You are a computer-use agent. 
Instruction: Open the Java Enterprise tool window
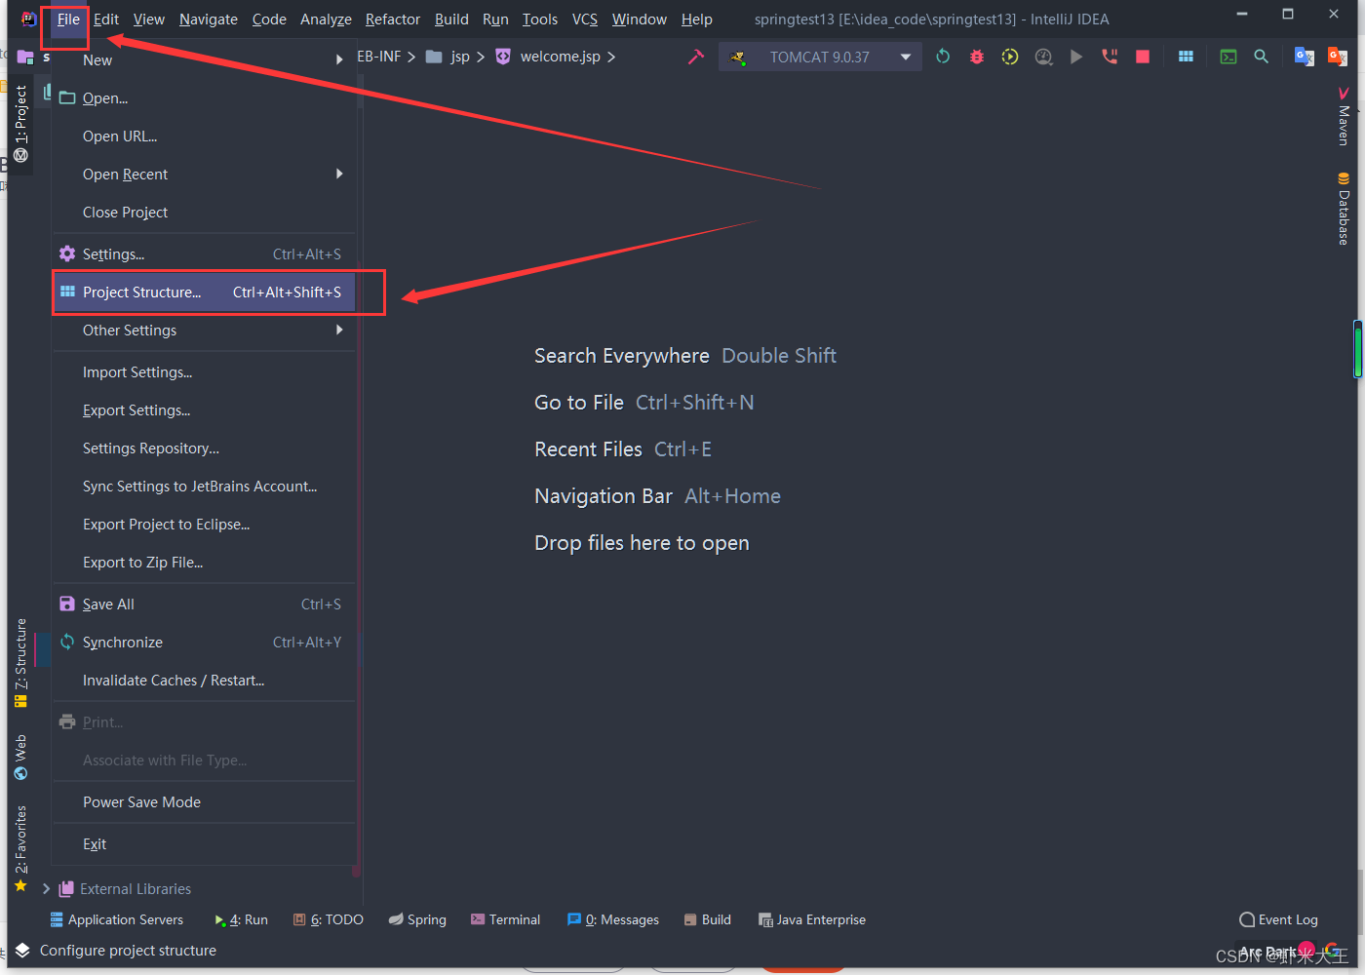[x=812, y=919]
